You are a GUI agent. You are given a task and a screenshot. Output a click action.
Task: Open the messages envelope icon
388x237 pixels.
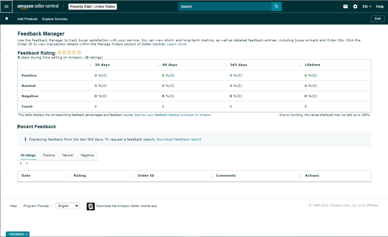pyautogui.click(x=346, y=6)
